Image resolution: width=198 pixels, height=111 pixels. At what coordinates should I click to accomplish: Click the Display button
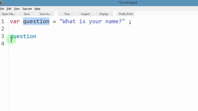tap(104, 14)
